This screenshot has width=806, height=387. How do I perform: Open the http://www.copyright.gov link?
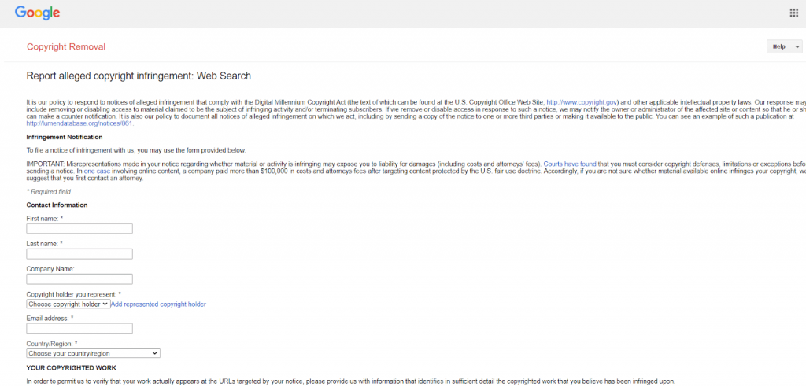tap(582, 102)
